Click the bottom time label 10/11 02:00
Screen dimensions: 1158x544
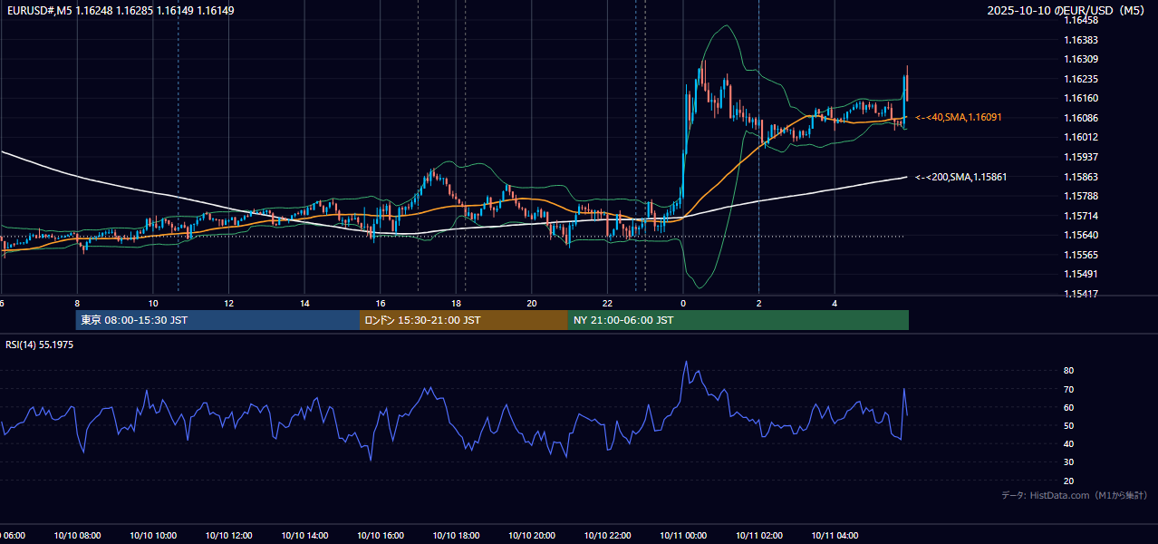(759, 536)
